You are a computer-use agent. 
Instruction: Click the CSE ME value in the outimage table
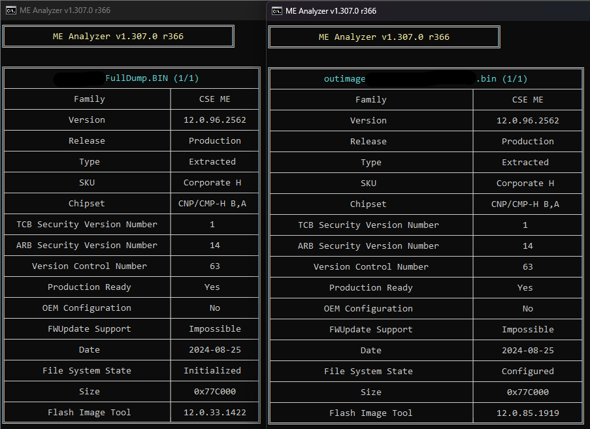[x=527, y=100]
